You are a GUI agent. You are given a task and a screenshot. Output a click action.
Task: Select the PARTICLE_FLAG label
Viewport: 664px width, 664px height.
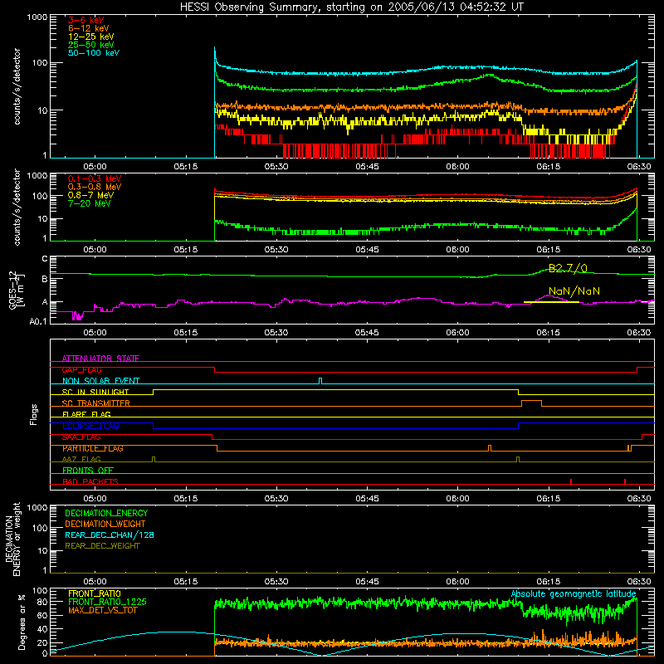(93, 448)
